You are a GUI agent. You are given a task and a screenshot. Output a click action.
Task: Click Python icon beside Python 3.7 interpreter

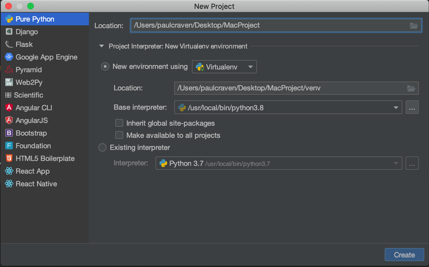click(163, 163)
